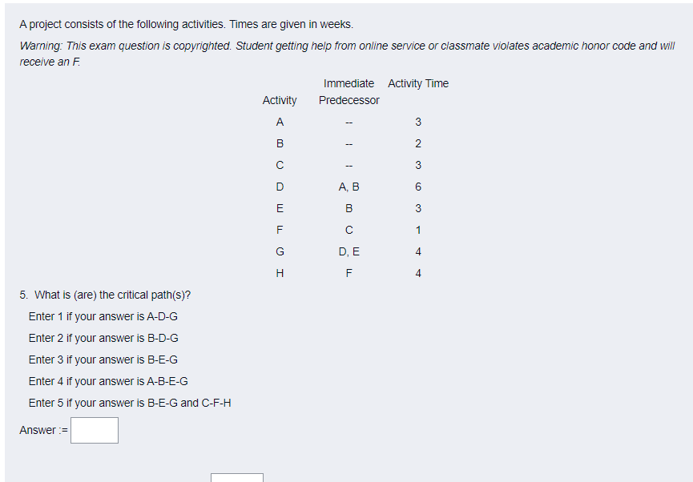This screenshot has height=482, width=693.
Task: Select the row for activity D
Action: pyautogui.click(x=280, y=187)
